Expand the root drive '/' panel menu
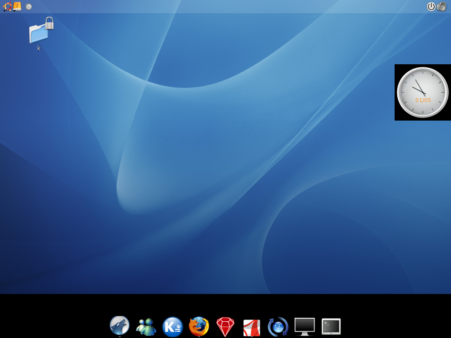The height and width of the screenshot is (338, 451). [x=17, y=6]
